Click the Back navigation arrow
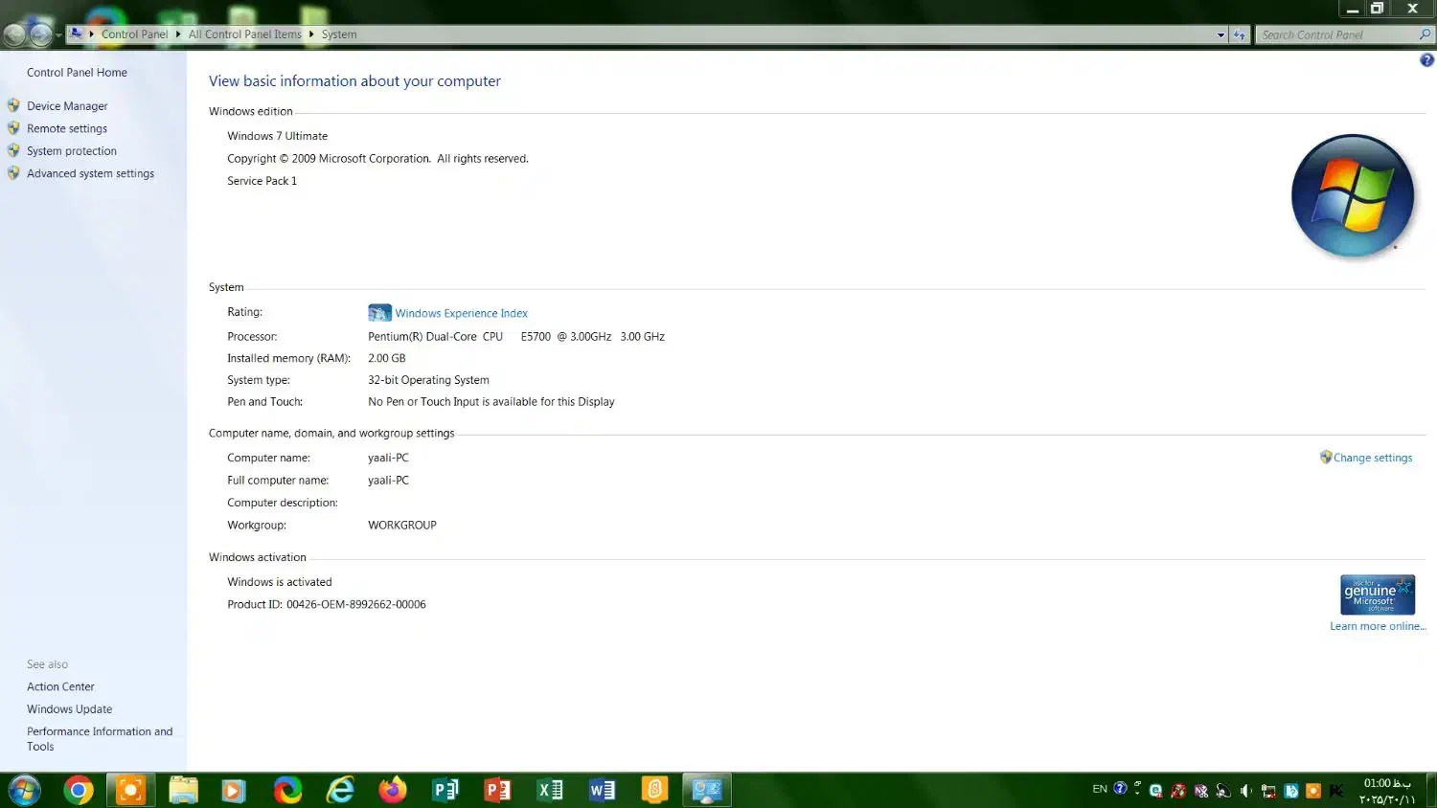This screenshot has width=1437, height=808. pyautogui.click(x=14, y=34)
